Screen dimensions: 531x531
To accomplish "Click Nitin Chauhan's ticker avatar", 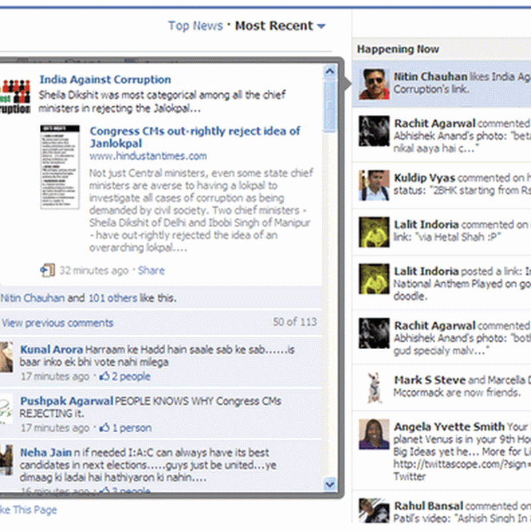I will tap(374, 84).
